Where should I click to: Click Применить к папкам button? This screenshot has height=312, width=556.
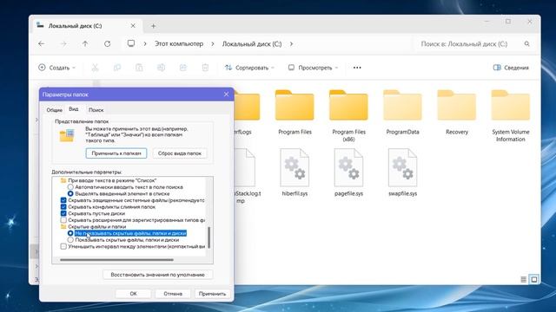click(x=116, y=153)
